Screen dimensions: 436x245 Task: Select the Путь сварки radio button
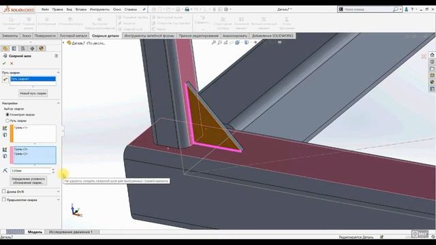click(x=7, y=120)
